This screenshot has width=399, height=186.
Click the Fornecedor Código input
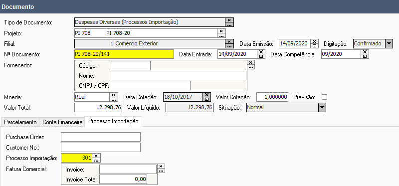[131, 66]
